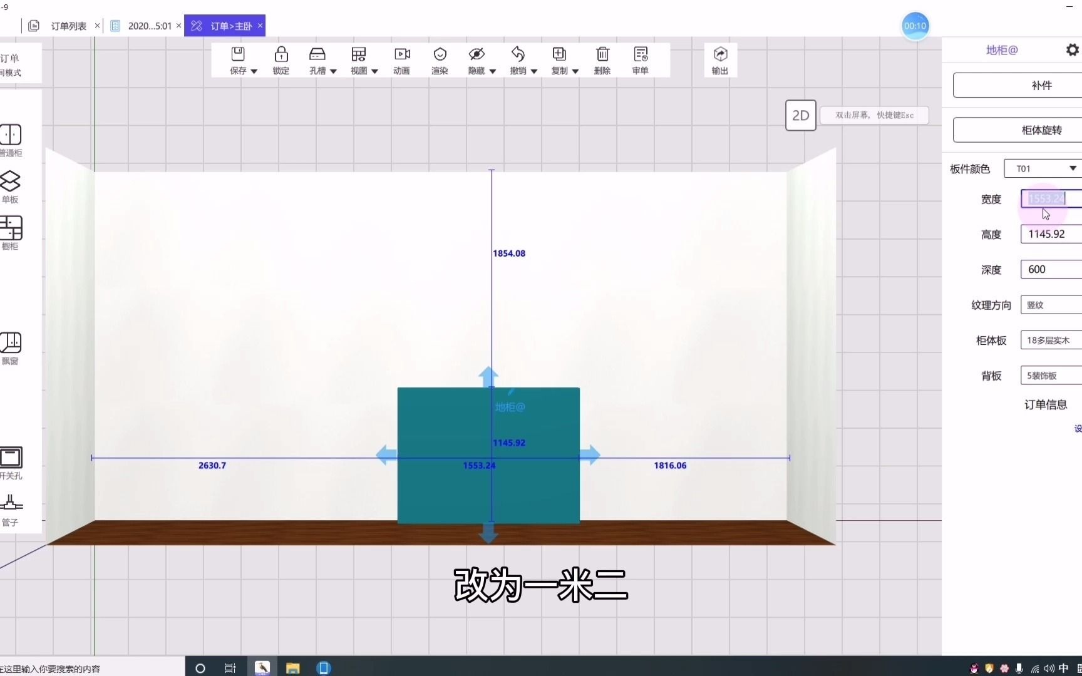This screenshot has height=676, width=1082.
Task: Click the 1816.06 right distance dimension
Action: [670, 465]
